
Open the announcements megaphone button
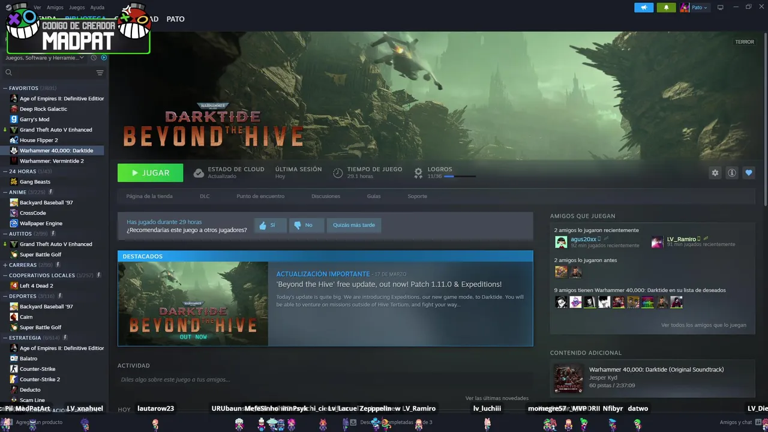[x=644, y=7]
